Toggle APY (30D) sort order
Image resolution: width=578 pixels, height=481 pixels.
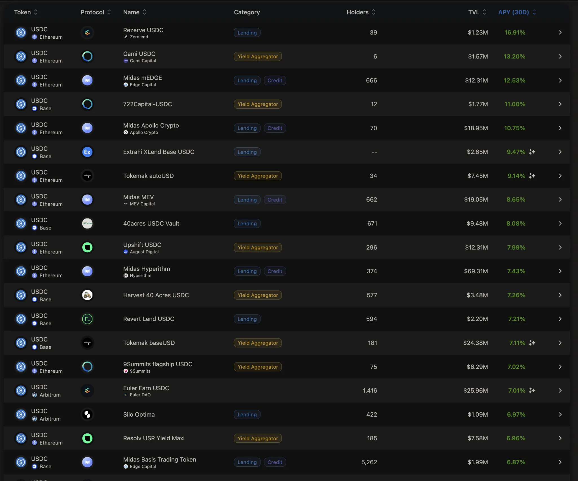click(517, 12)
